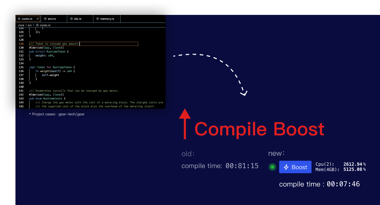Click the new compile time value 00:07:46
This screenshot has height=205, width=380.
(x=343, y=184)
